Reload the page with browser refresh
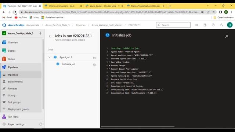 15,12
